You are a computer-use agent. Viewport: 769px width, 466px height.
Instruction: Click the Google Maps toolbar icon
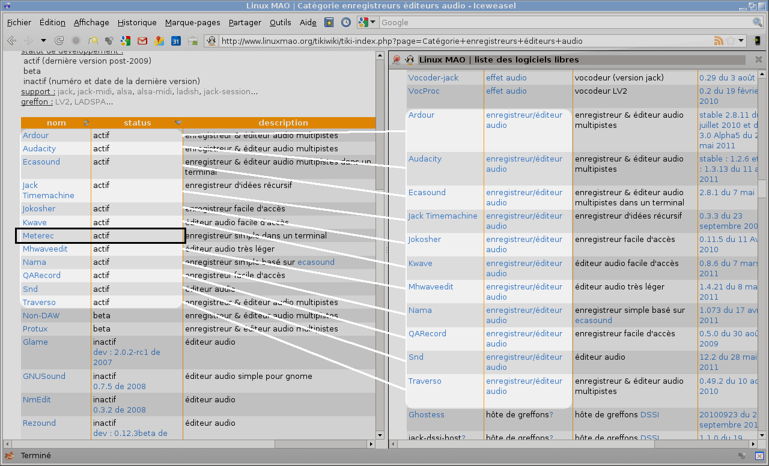(x=159, y=41)
